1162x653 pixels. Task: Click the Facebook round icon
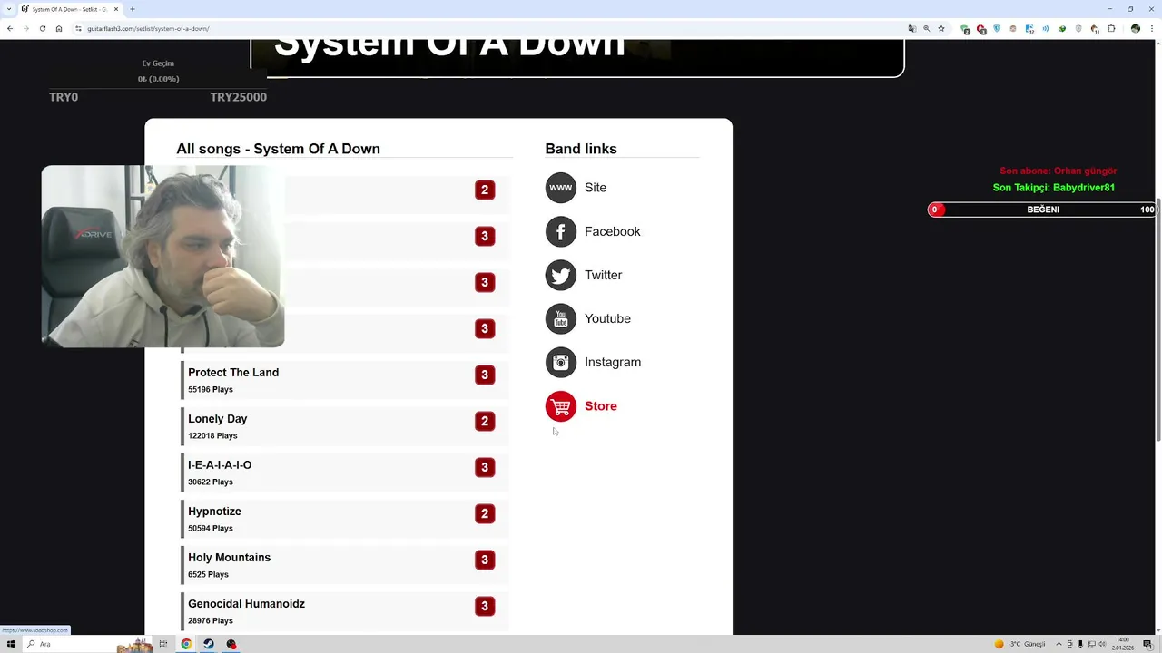click(x=561, y=231)
